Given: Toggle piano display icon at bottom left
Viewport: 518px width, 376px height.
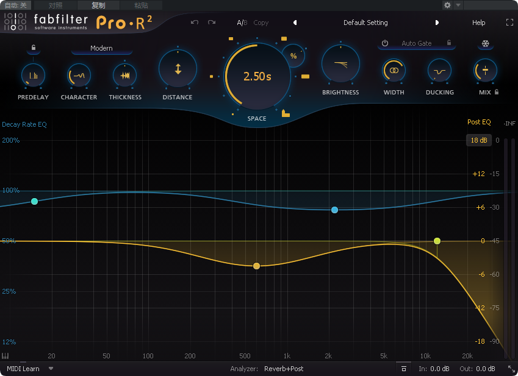Looking at the screenshot, I should pyautogui.click(x=5, y=356).
